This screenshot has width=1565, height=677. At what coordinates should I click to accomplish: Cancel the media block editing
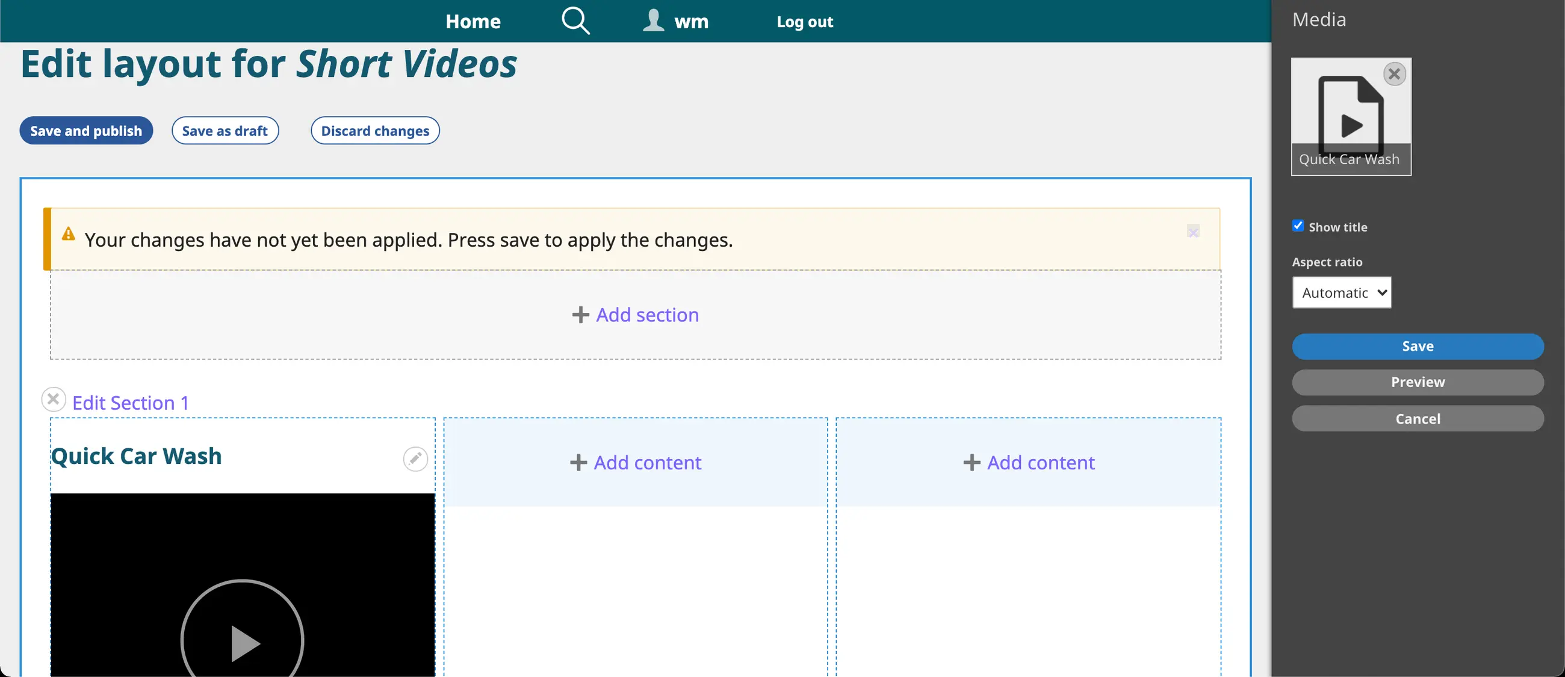1418,418
